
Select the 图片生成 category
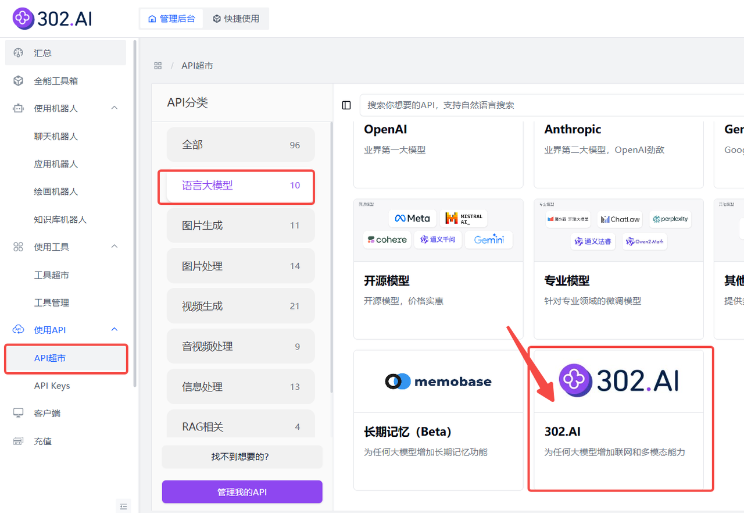241,226
